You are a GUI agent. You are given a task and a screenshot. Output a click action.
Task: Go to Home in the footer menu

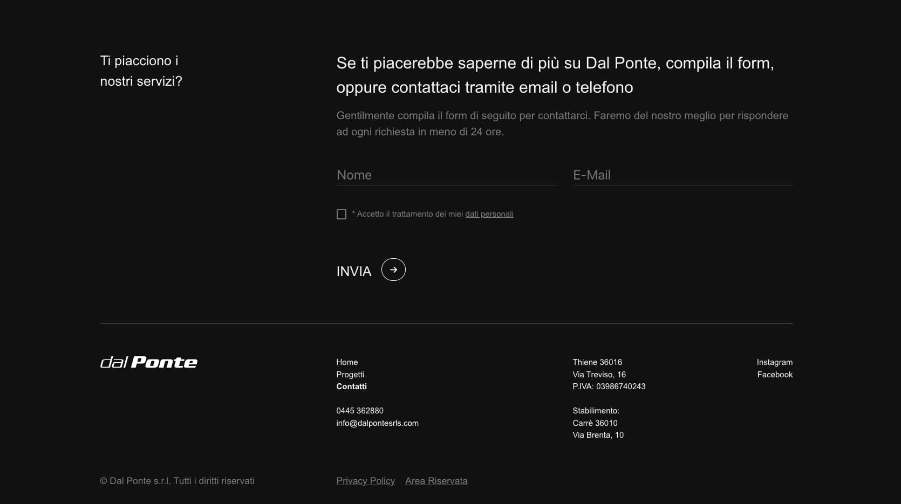coord(347,362)
